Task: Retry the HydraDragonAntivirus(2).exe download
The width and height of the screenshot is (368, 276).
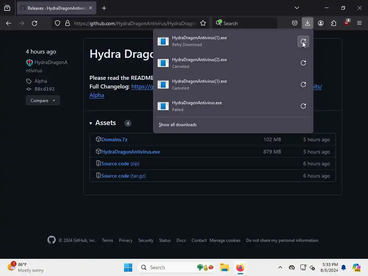Action: pos(303,63)
